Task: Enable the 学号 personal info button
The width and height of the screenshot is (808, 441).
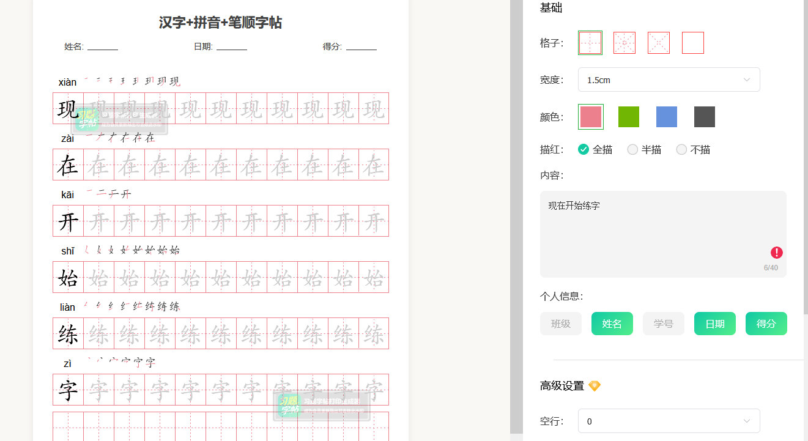Action: click(664, 324)
